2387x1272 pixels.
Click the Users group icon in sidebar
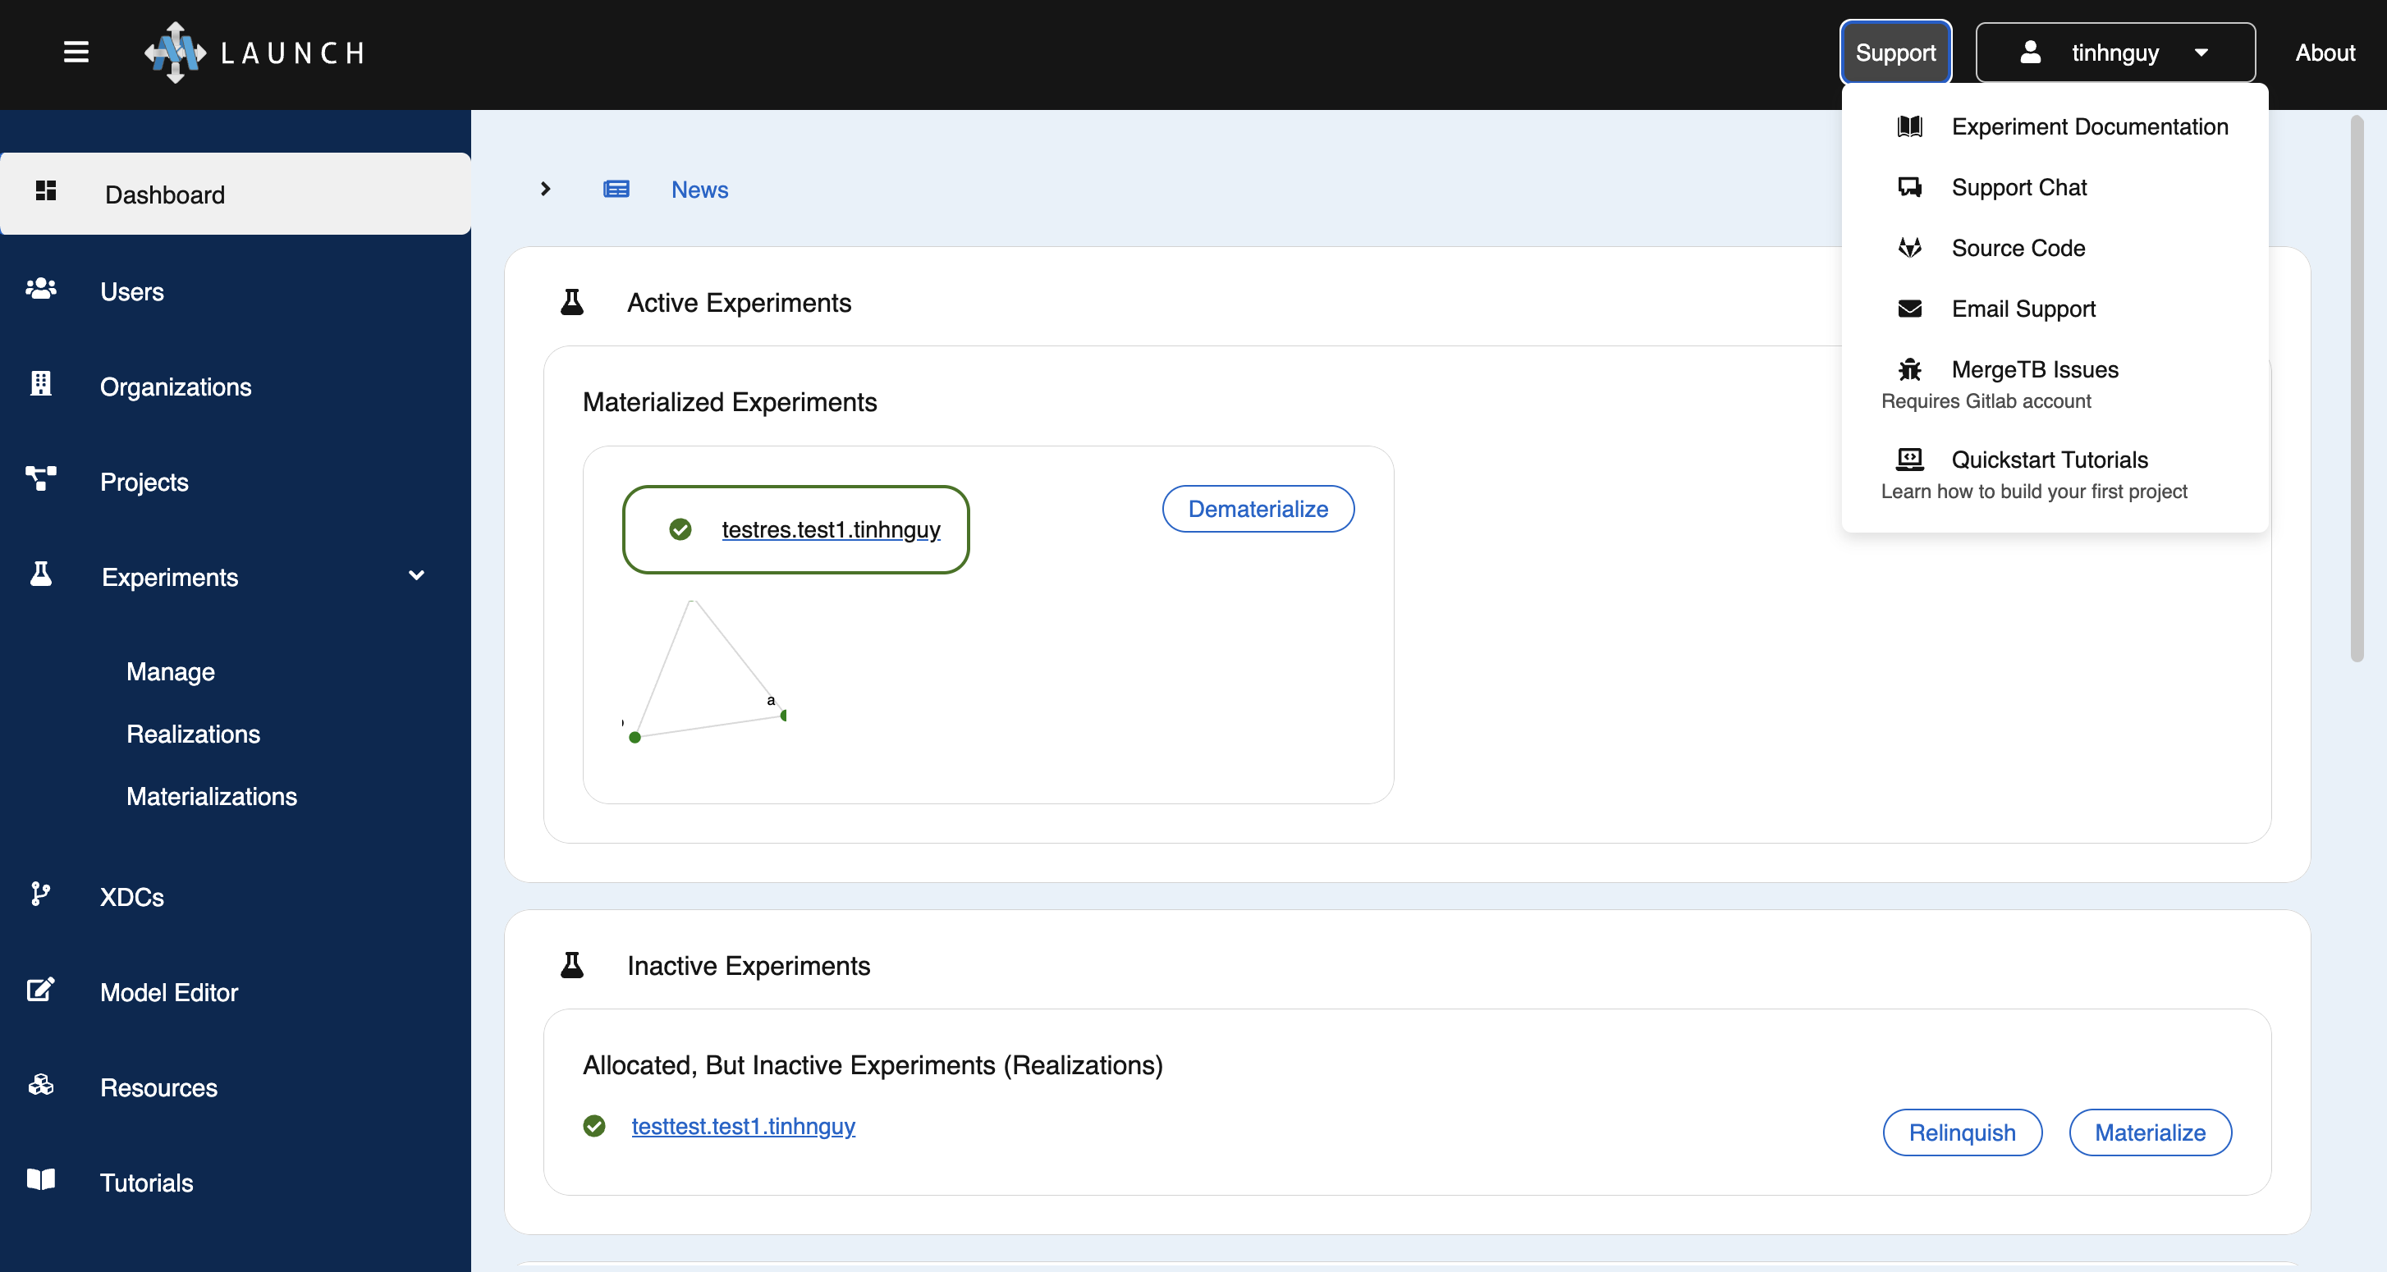(x=41, y=289)
